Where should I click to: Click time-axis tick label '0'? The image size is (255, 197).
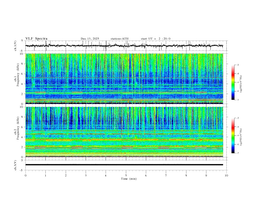pyautogui.click(x=25, y=175)
